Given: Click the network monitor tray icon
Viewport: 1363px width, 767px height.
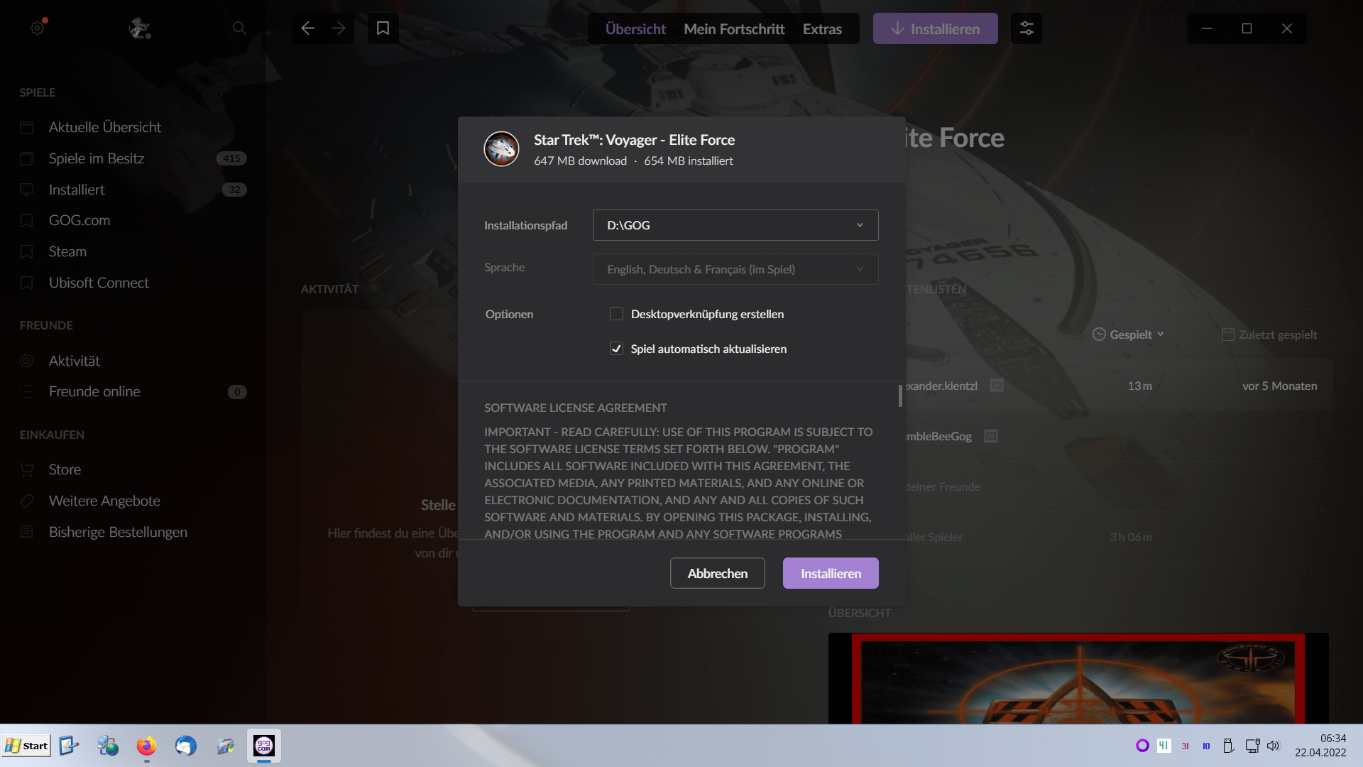Looking at the screenshot, I should 1252,746.
